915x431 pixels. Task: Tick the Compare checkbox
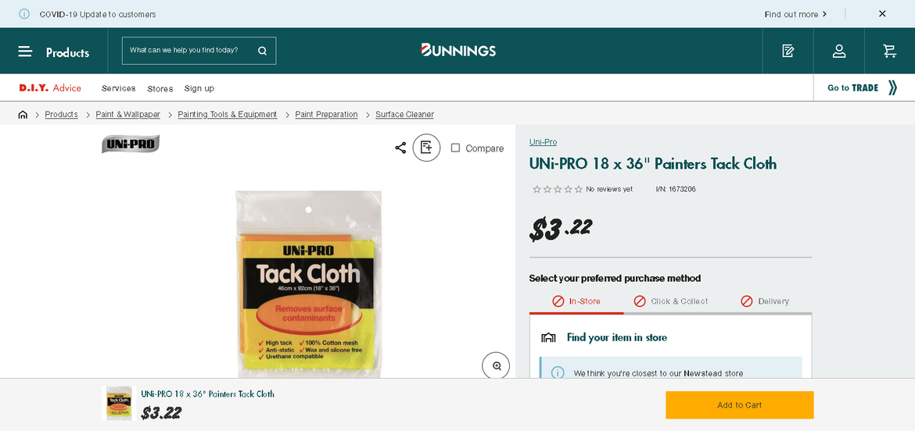point(455,148)
